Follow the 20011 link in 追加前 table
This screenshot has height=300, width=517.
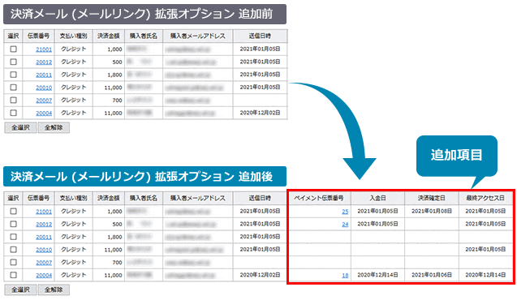point(44,75)
